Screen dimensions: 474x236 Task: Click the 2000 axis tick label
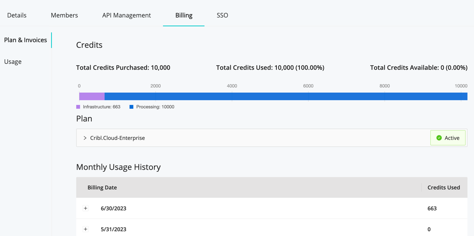coord(155,86)
